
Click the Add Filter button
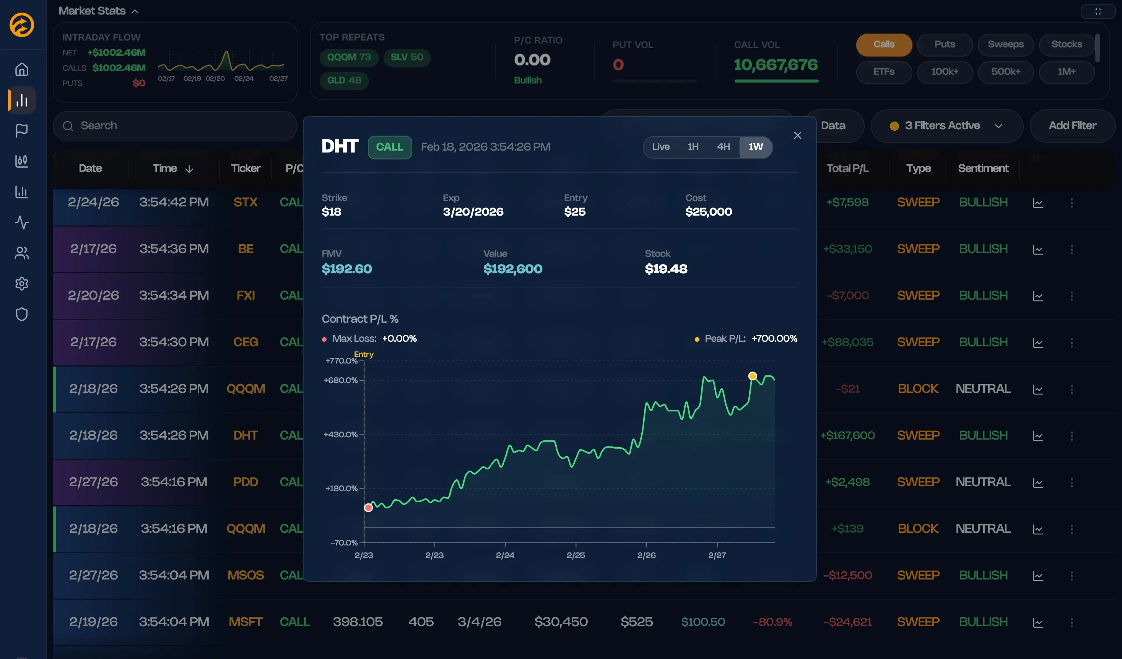coord(1072,126)
